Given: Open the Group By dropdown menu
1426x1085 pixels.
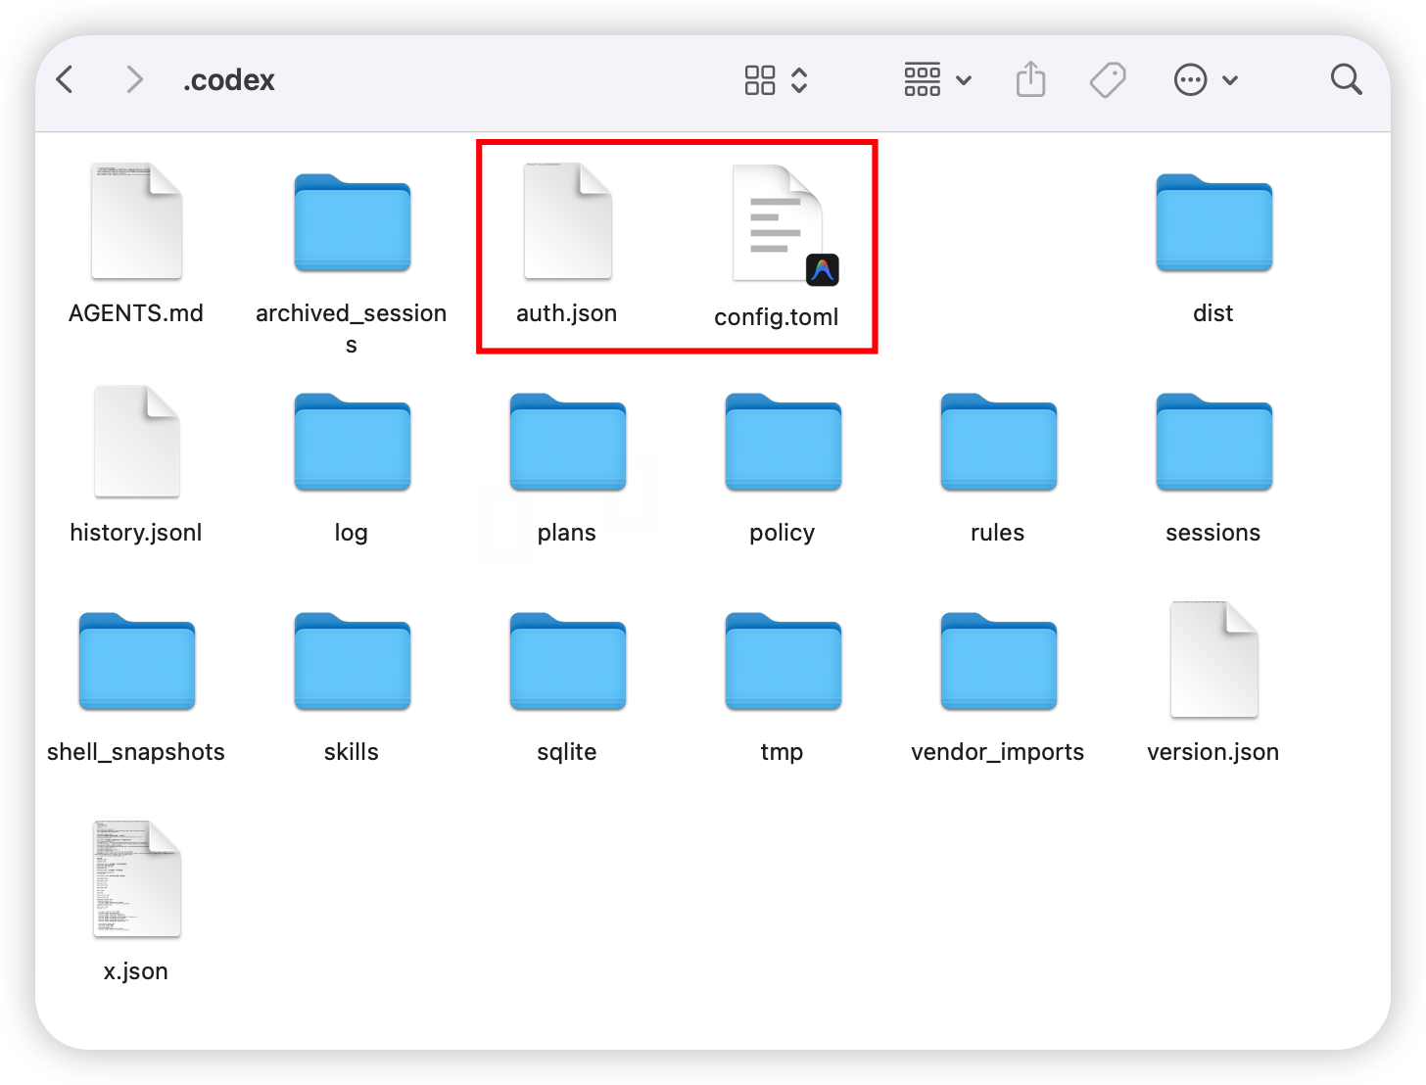Looking at the screenshot, I should 936,79.
